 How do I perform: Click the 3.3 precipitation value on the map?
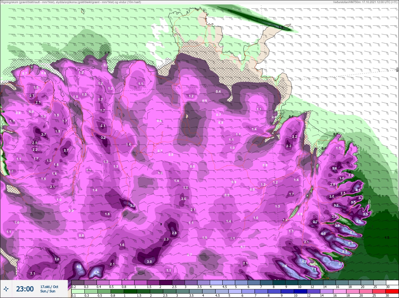tap(132, 206)
